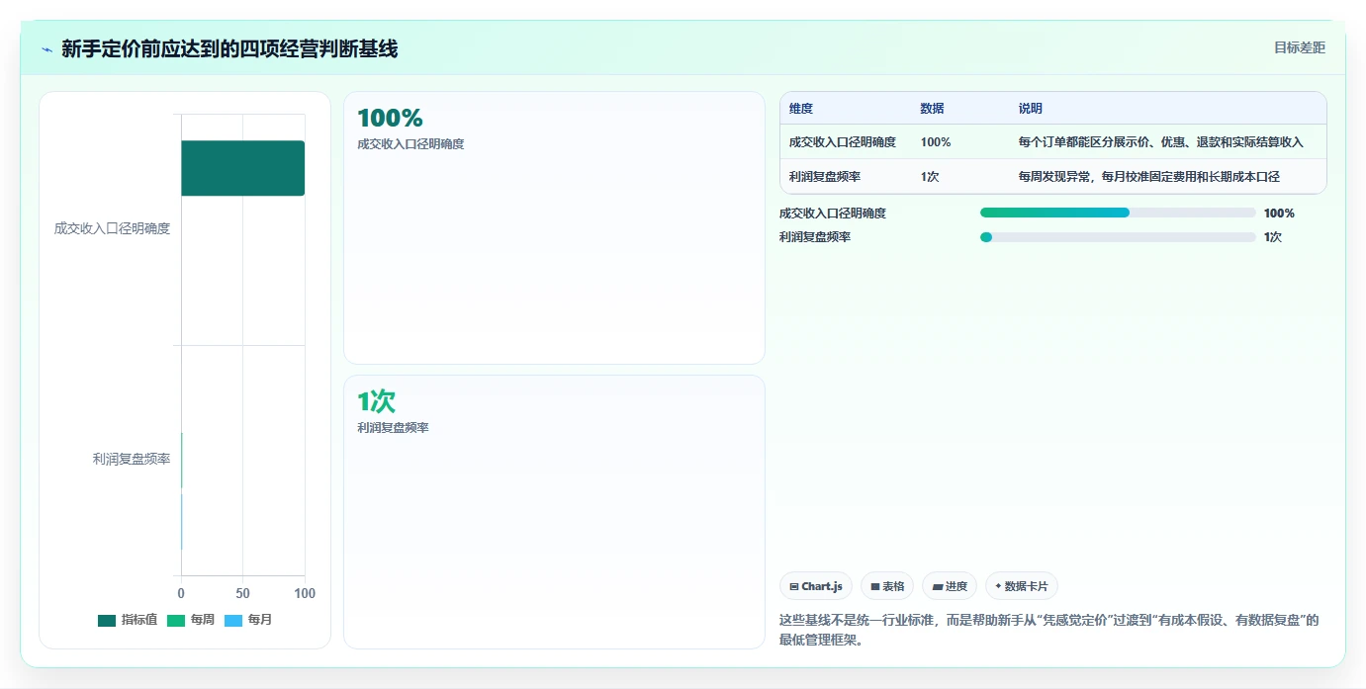Click the title 新手定价前应达到的四项经营判断基线
The image size is (1366, 689).
pos(229,49)
